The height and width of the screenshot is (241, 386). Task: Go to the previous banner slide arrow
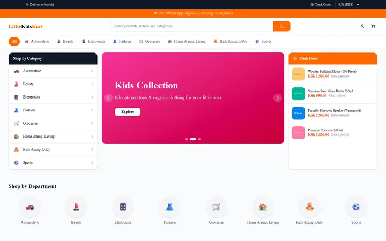108,98
